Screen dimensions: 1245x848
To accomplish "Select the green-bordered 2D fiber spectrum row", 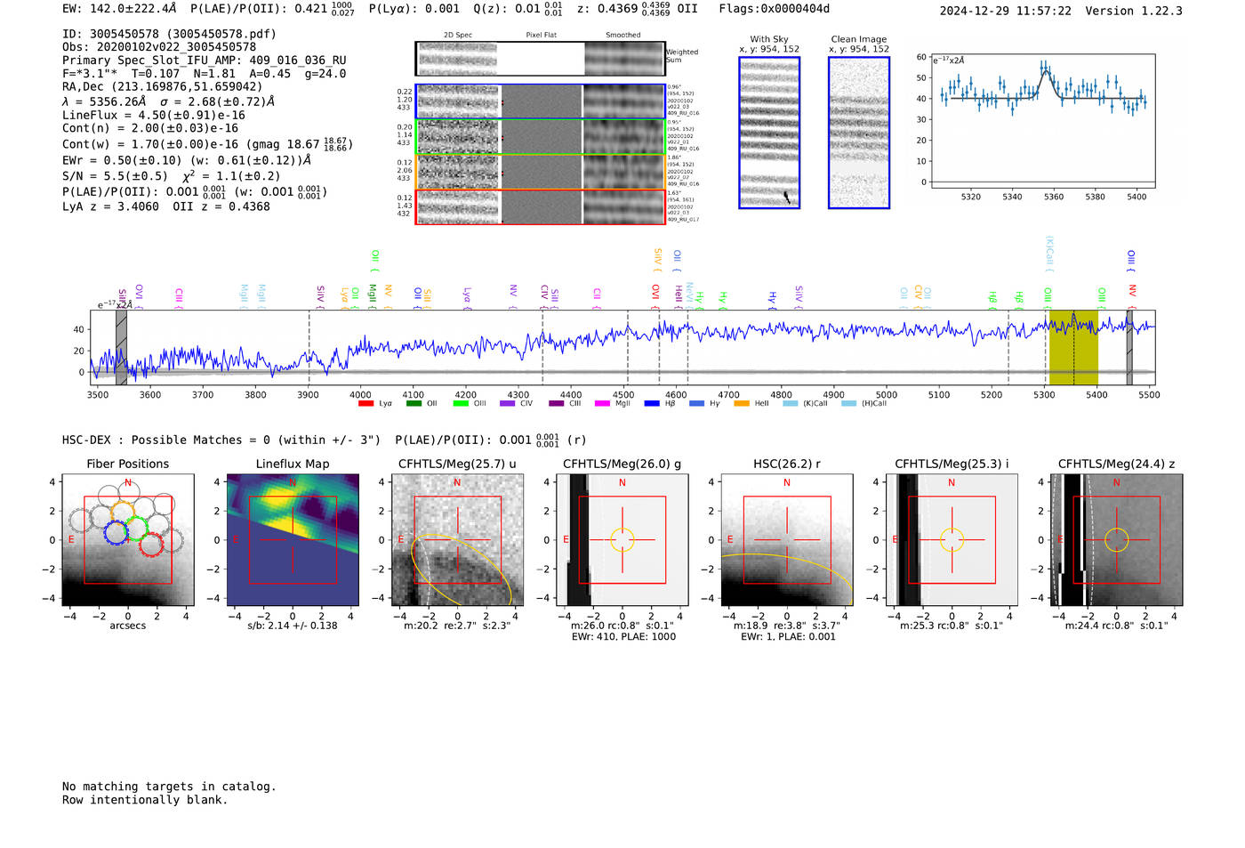I will tap(541, 137).
